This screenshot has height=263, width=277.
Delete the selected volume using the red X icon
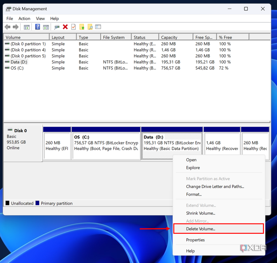tap(65, 27)
